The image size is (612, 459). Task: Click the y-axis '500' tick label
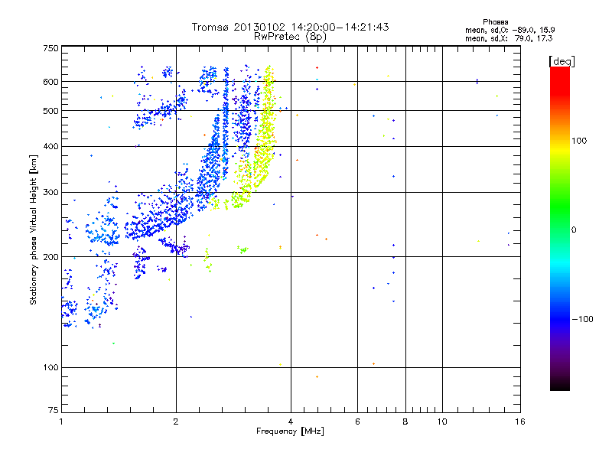(x=50, y=111)
